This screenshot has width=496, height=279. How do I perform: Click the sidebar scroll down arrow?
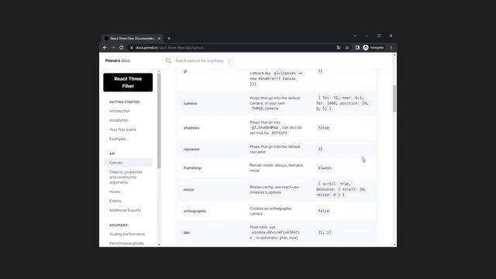(159, 245)
